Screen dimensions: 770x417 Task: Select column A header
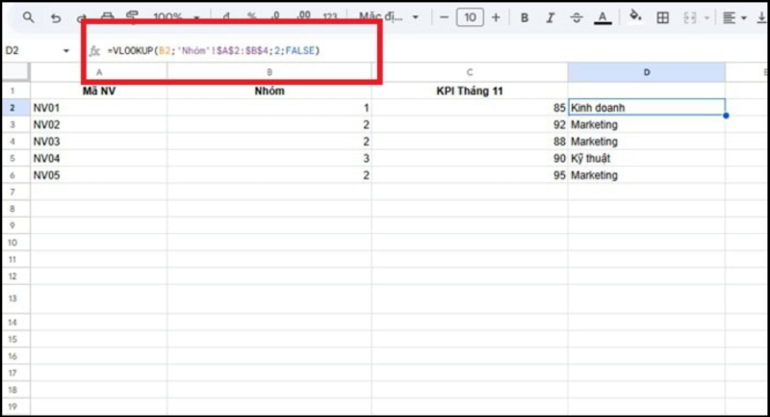(99, 72)
